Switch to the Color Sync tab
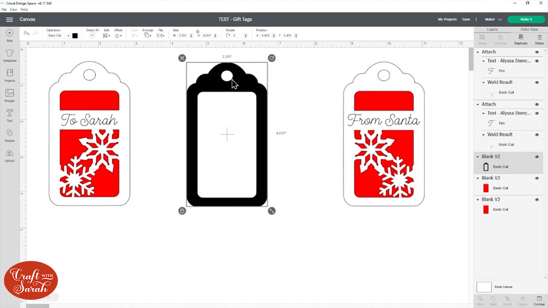Image resolution: width=548 pixels, height=308 pixels. pos(529,29)
